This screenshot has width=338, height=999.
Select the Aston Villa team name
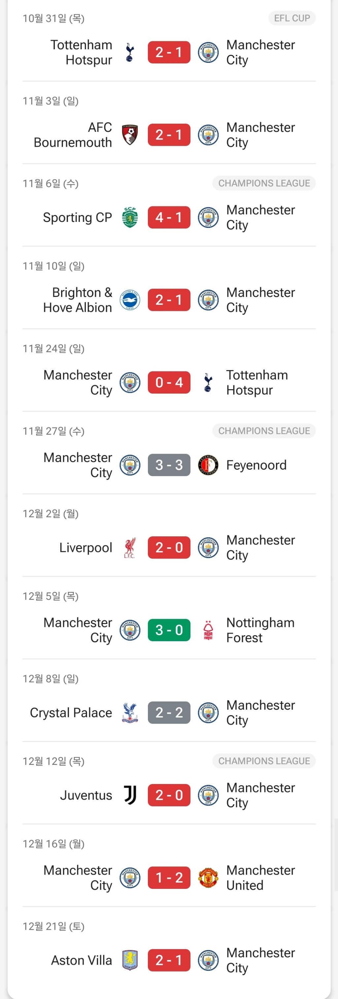pyautogui.click(x=81, y=960)
